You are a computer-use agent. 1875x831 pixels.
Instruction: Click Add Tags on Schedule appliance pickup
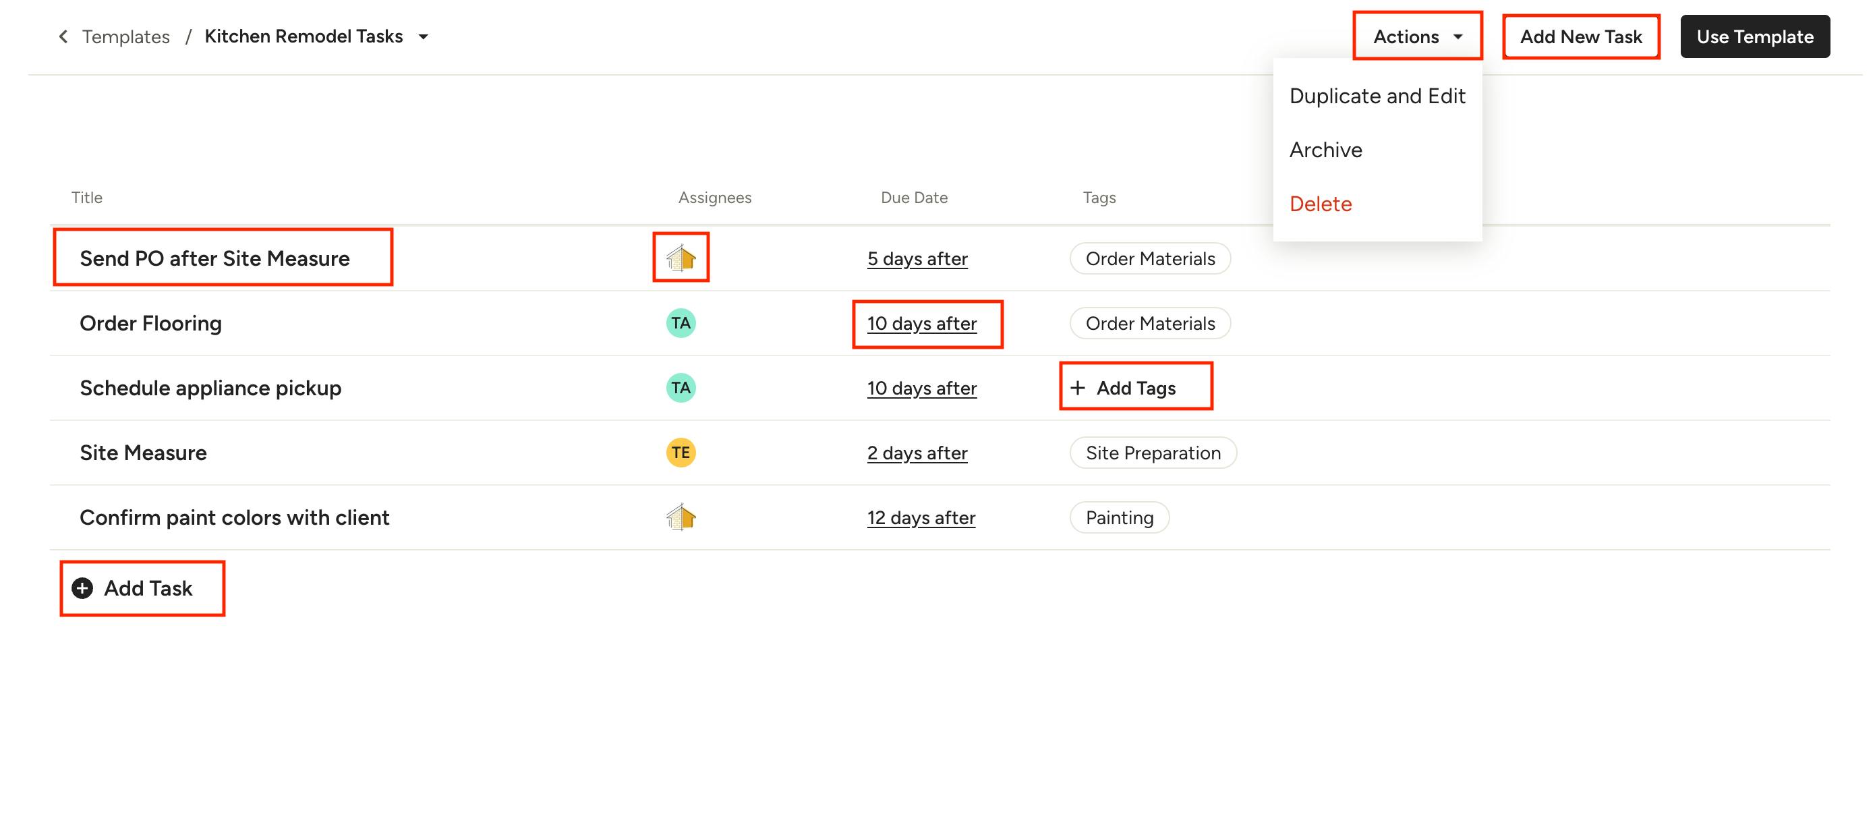click(1123, 388)
